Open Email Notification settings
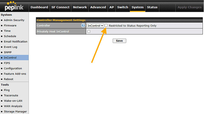This screenshot has width=204, height=114. point(16,42)
